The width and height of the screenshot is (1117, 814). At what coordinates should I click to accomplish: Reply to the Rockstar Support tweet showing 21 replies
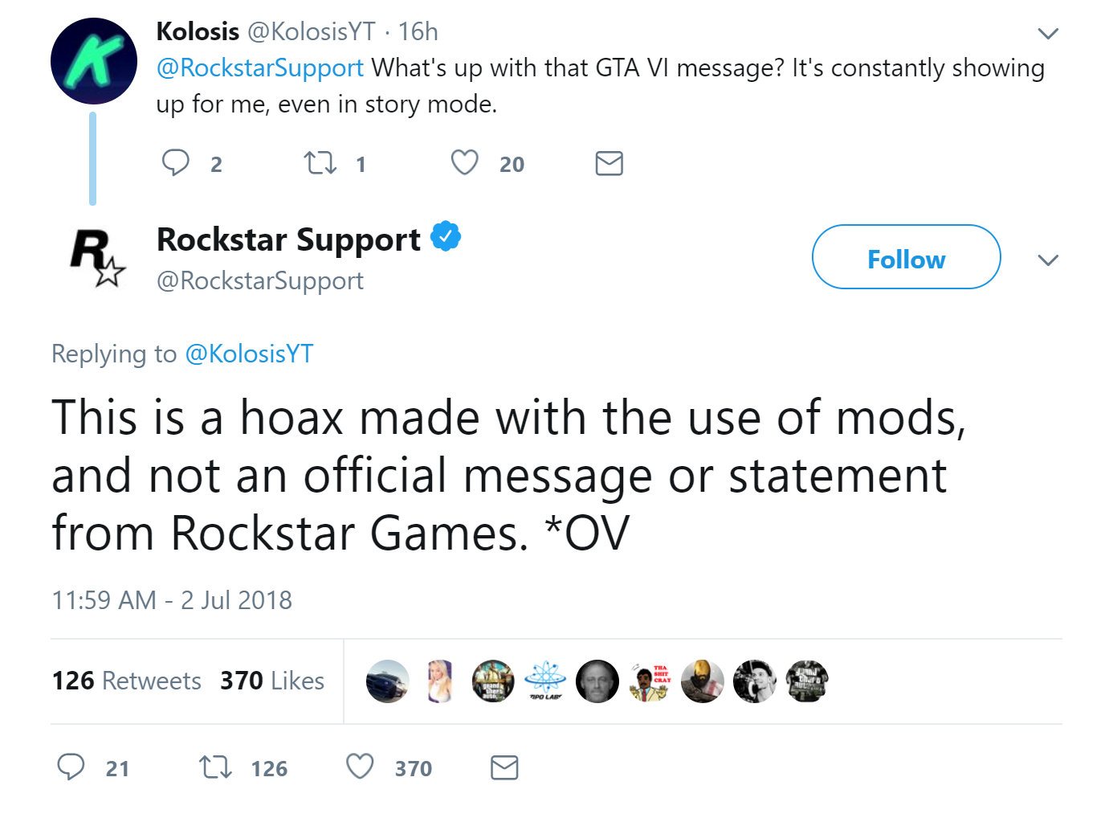click(x=71, y=767)
